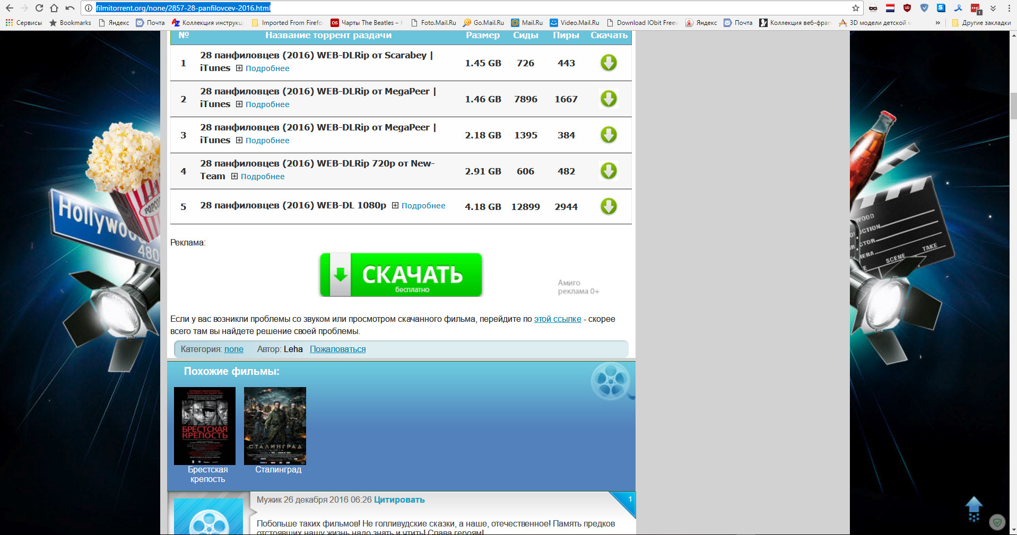Download the 2.18 GB MegaPeer torrent
Screen dimensions: 1017x535
609,135
